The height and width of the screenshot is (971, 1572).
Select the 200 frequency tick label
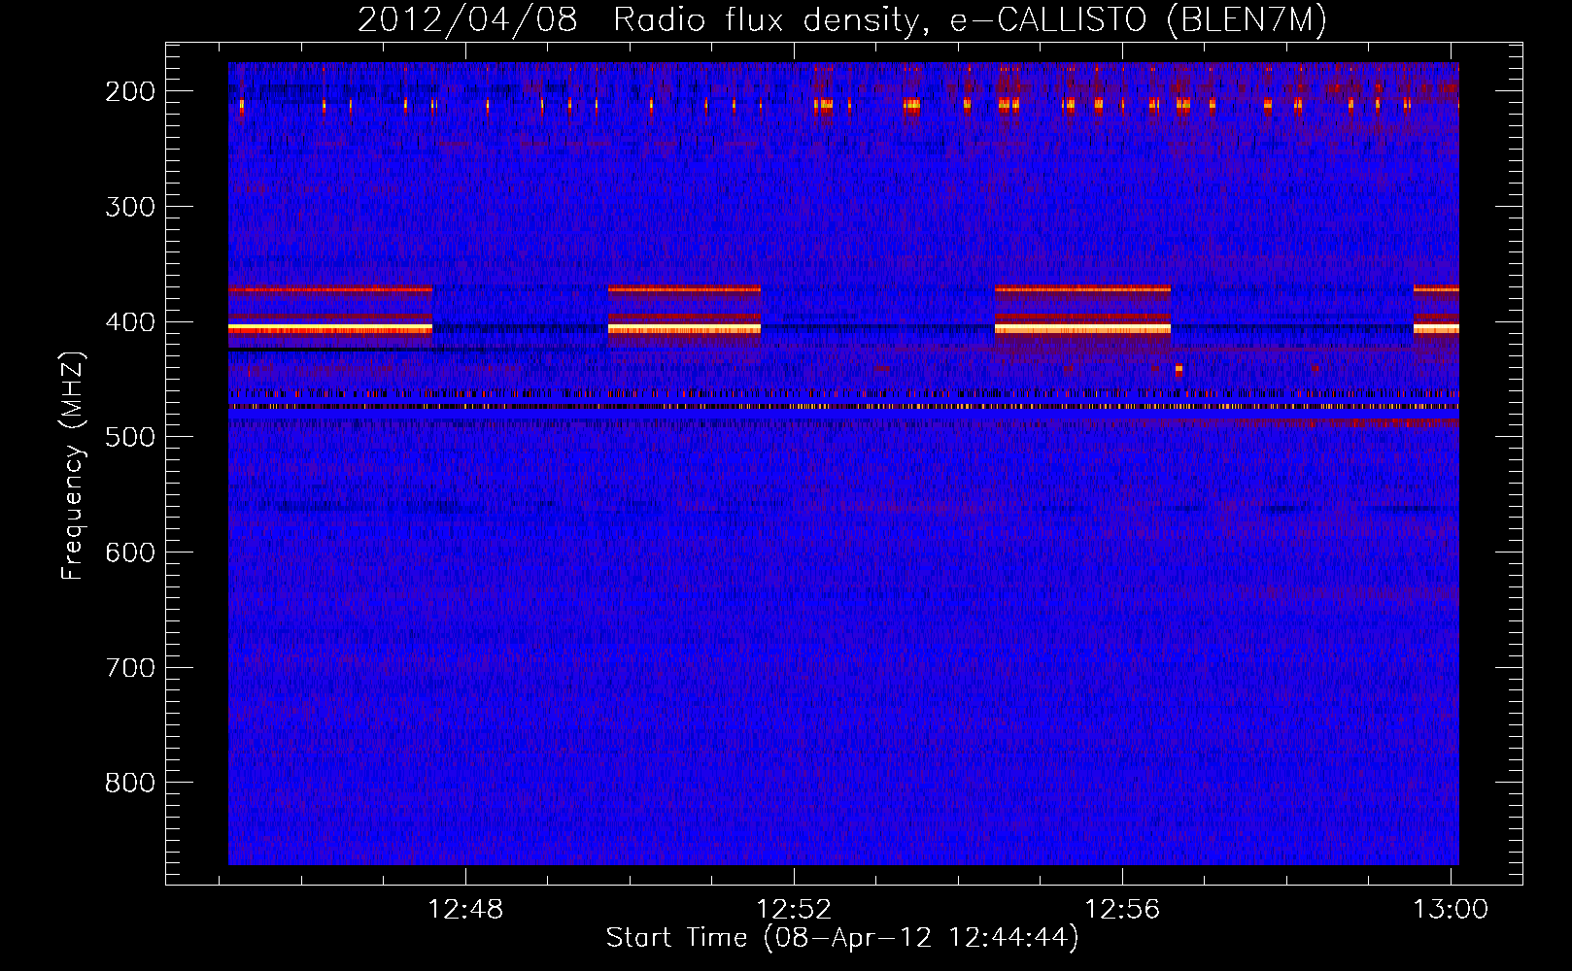click(x=130, y=91)
